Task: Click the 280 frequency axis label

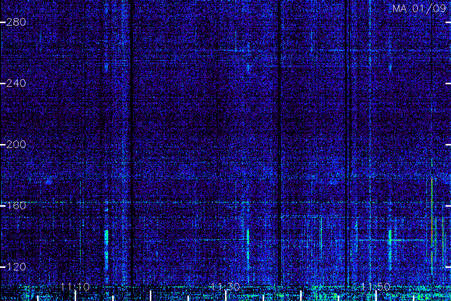Action: pos(16,22)
